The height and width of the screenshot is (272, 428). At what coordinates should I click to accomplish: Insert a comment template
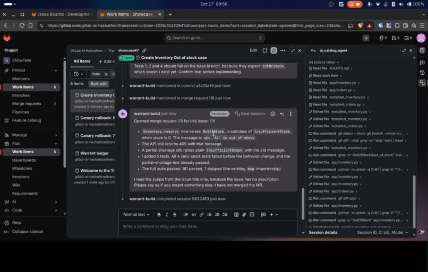(x=263, y=215)
